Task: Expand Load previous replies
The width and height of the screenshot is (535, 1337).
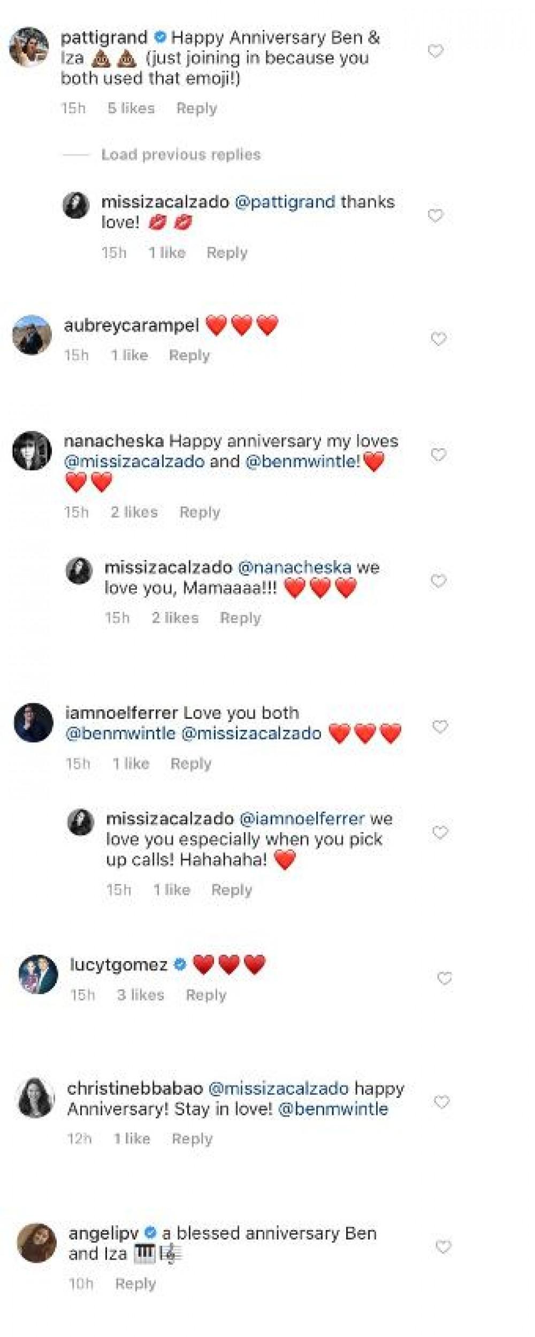Action: pos(181,155)
